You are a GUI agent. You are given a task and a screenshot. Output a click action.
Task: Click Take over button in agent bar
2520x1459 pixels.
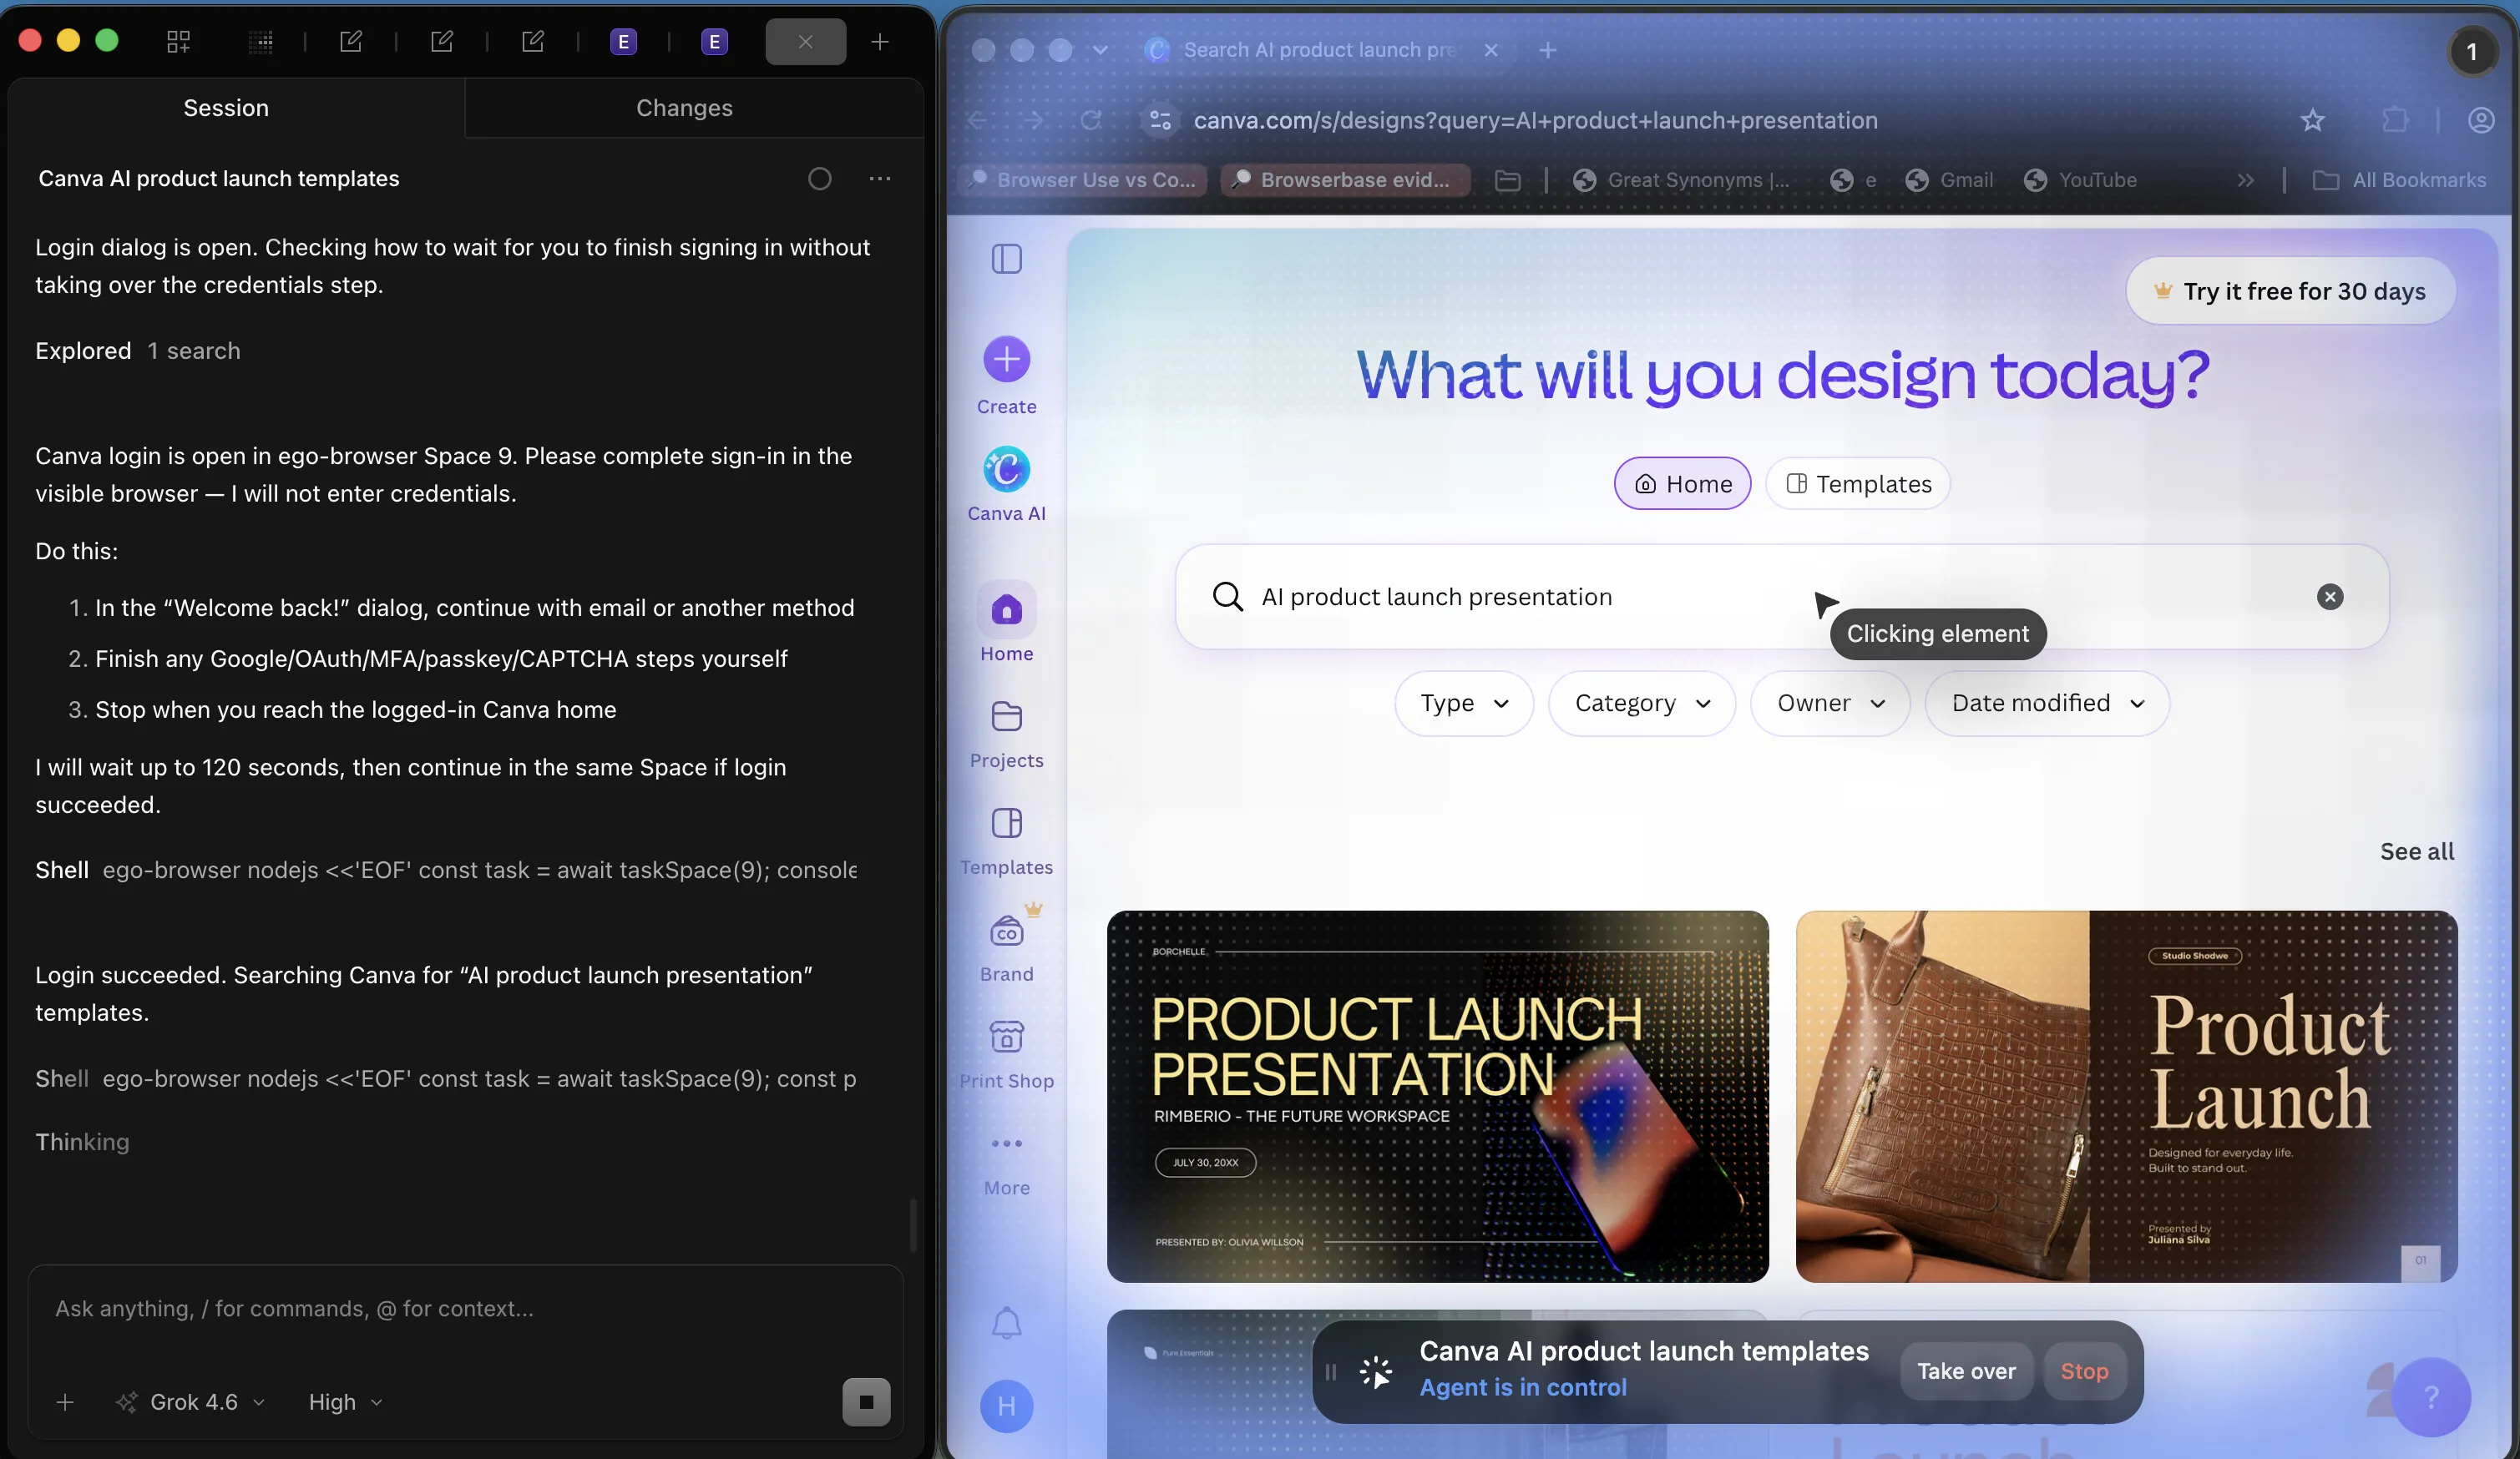(1966, 1372)
